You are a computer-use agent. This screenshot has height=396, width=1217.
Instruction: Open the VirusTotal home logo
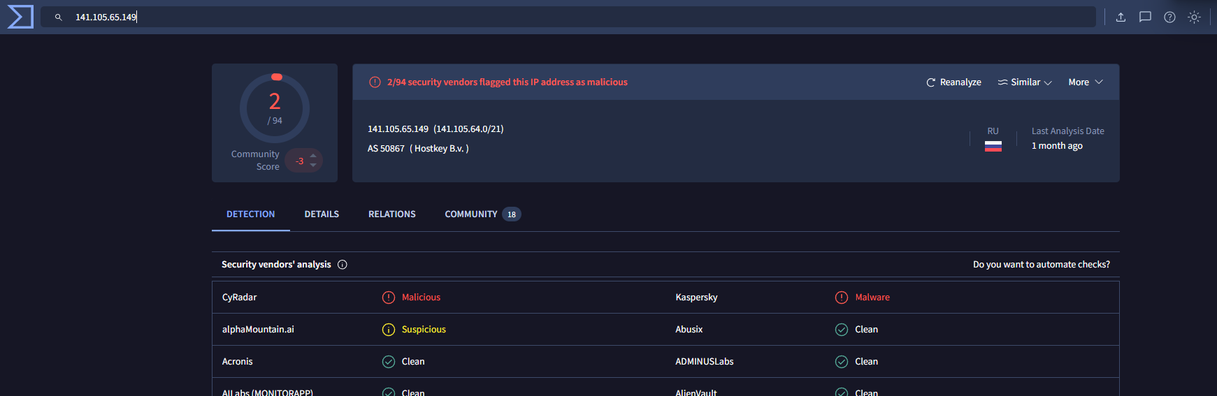coord(20,17)
